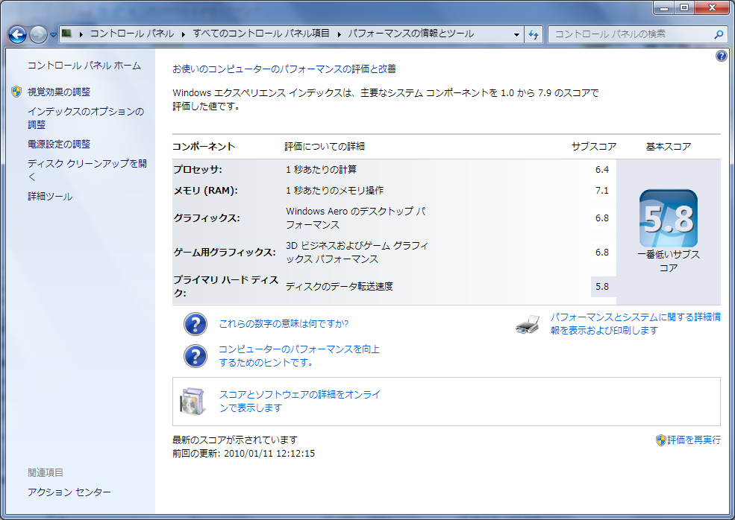Click question icon beside performance tips link

point(196,356)
